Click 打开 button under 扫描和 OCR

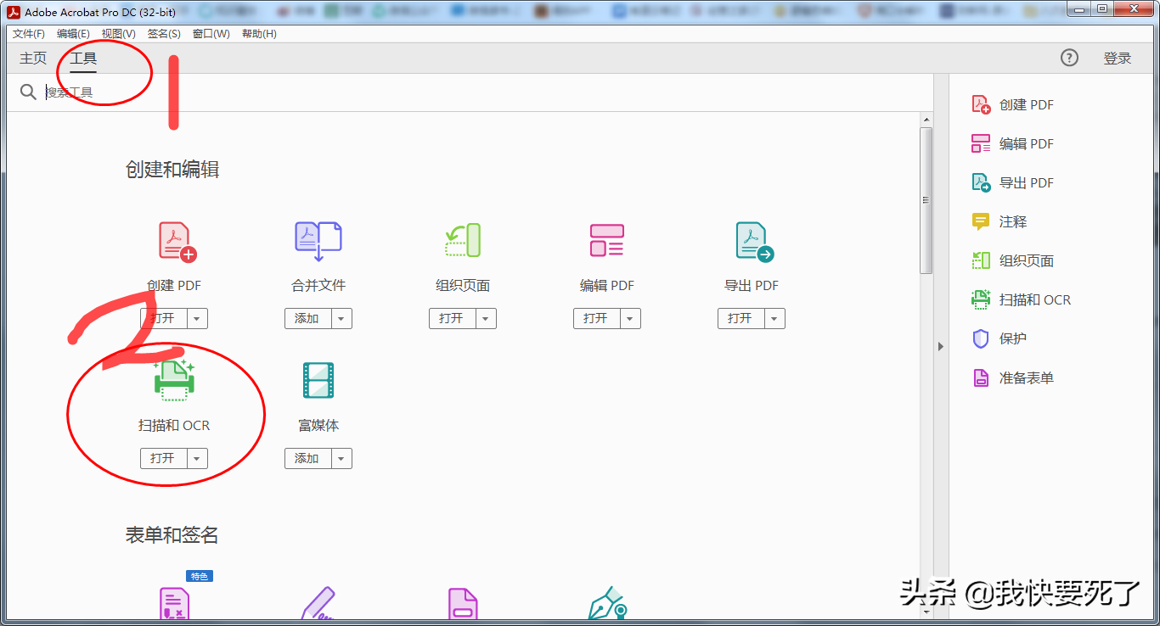click(x=163, y=458)
